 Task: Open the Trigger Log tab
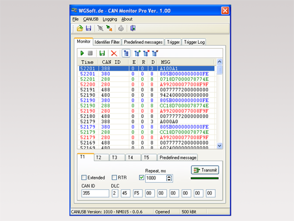coord(194,42)
